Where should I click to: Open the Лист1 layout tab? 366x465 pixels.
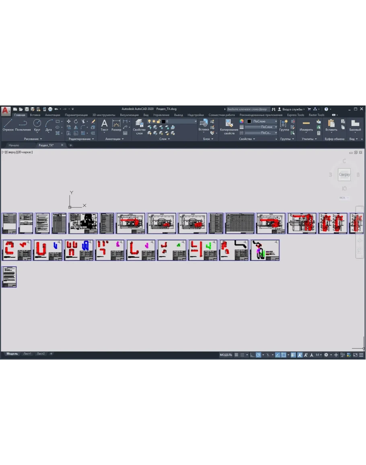(x=27, y=353)
